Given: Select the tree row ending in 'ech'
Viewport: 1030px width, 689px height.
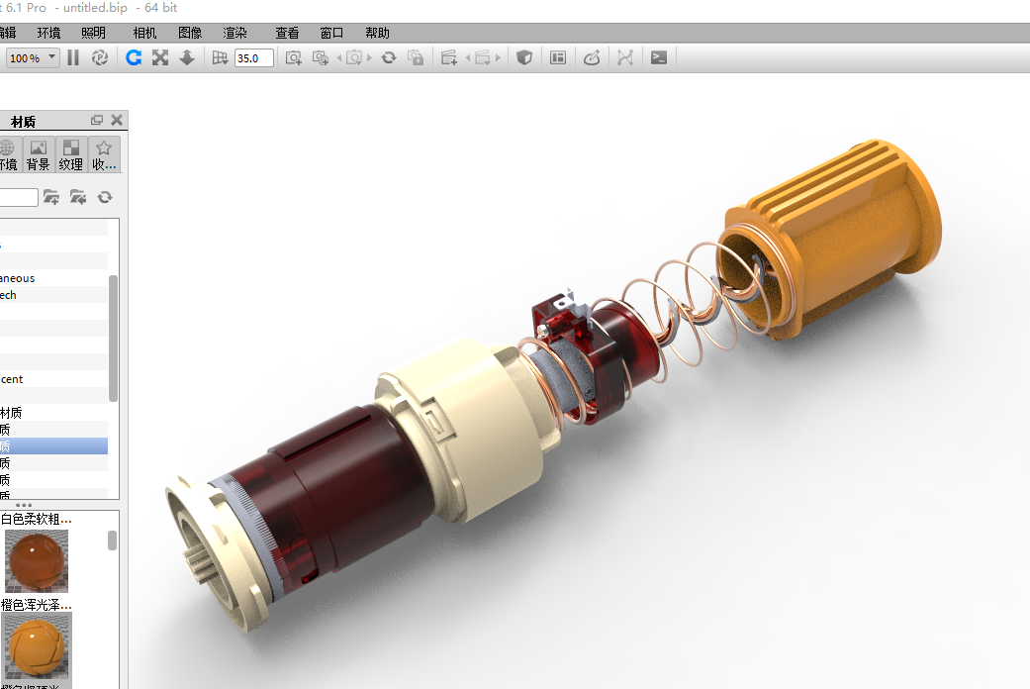Looking at the screenshot, I should pyautogui.click(x=53, y=295).
